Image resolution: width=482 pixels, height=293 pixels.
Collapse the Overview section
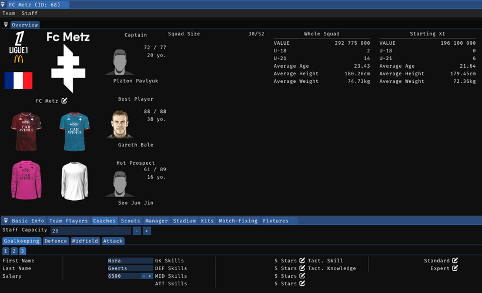click(x=6, y=25)
